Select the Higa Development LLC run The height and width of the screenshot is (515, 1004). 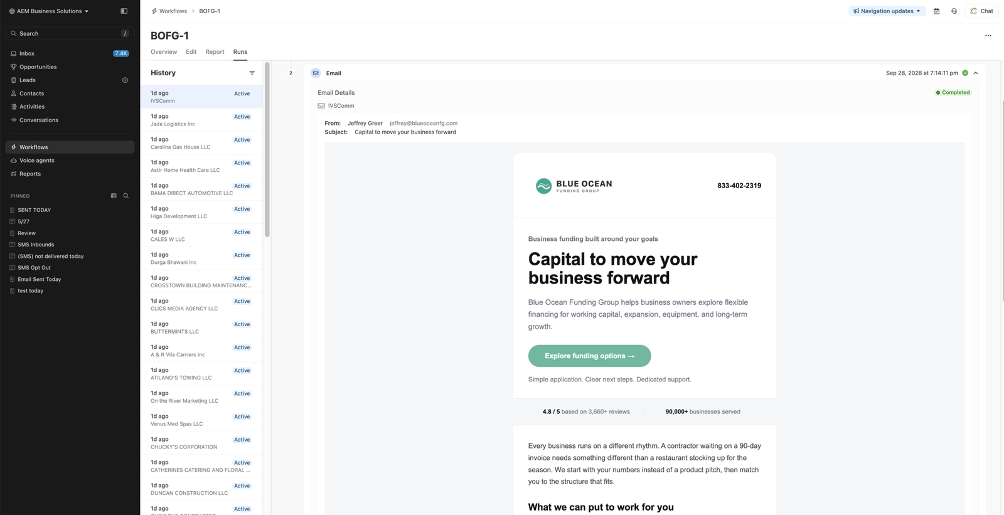pyautogui.click(x=201, y=212)
